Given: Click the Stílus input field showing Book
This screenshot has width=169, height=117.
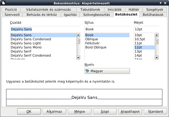Looking at the screenshot, I should pyautogui.click(x=107, y=29).
